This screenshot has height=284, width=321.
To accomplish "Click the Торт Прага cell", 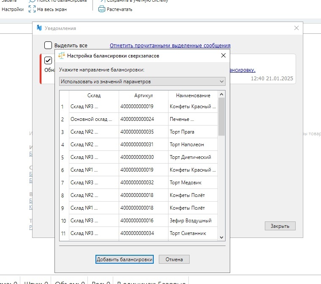I will click(193, 132).
